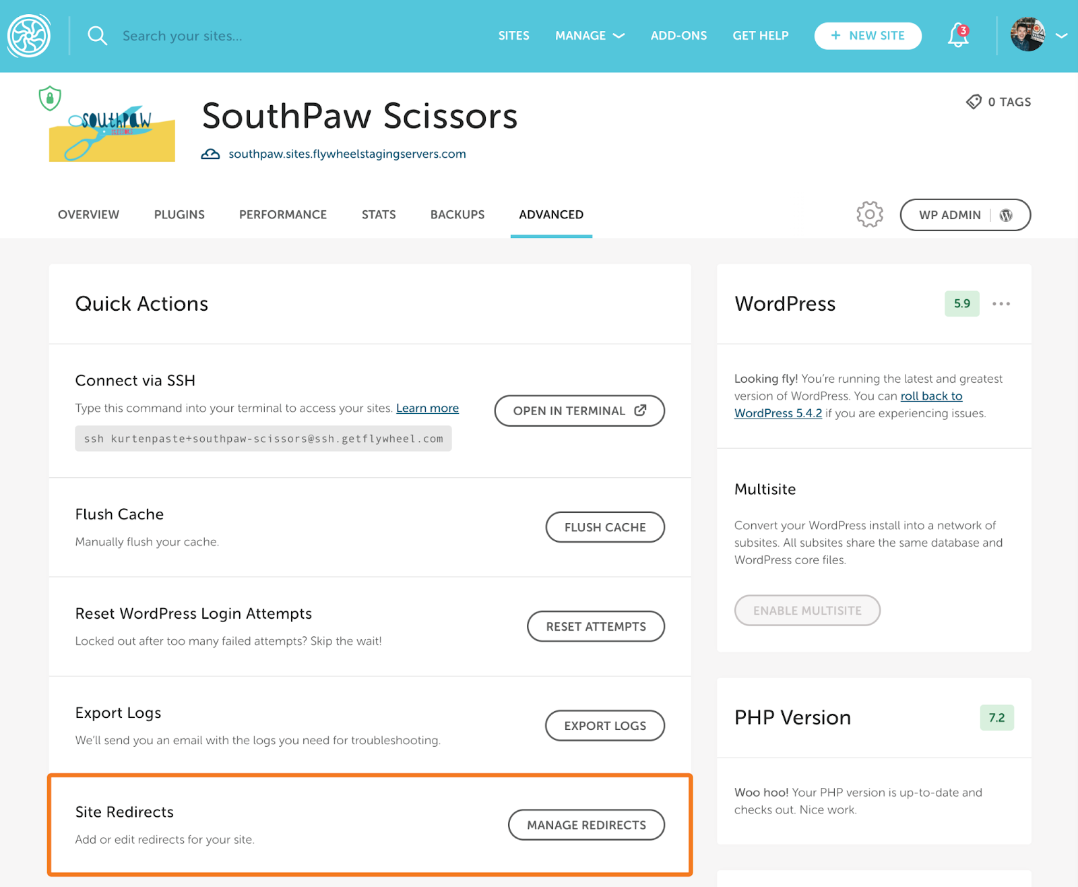Switch to the Stats tab
The height and width of the screenshot is (887, 1078).
pos(379,214)
